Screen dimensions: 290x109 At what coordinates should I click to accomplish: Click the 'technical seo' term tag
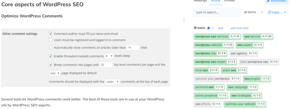click(209, 87)
